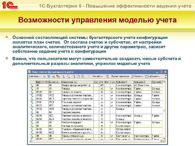Click the account icon in row 40

click(x=32, y=85)
